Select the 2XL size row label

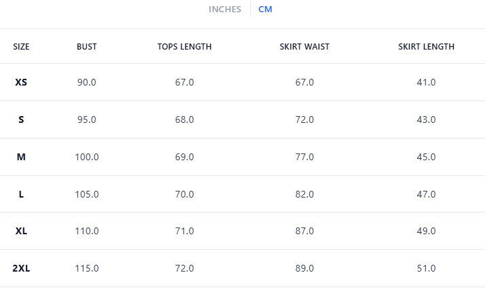[21, 268]
